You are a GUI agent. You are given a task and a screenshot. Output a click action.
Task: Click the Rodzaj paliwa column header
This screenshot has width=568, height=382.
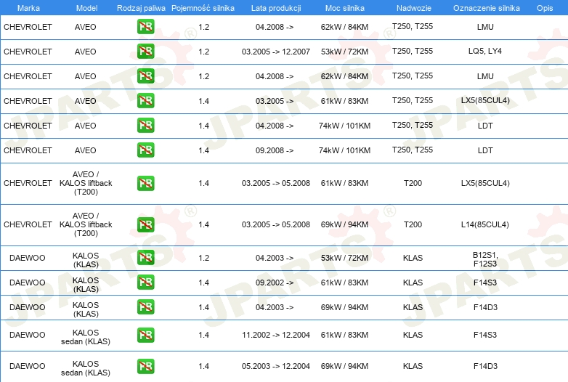coord(141,8)
